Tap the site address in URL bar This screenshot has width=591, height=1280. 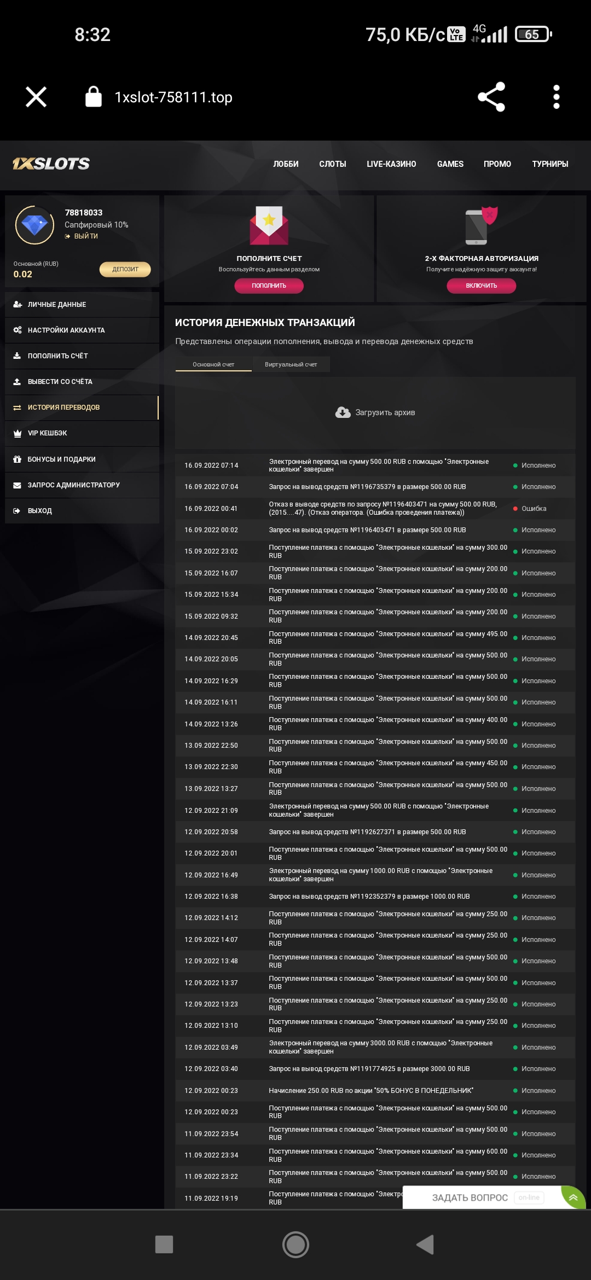click(x=173, y=97)
